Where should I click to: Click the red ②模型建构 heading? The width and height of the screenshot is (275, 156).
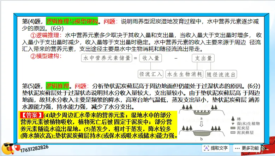coord(46,56)
